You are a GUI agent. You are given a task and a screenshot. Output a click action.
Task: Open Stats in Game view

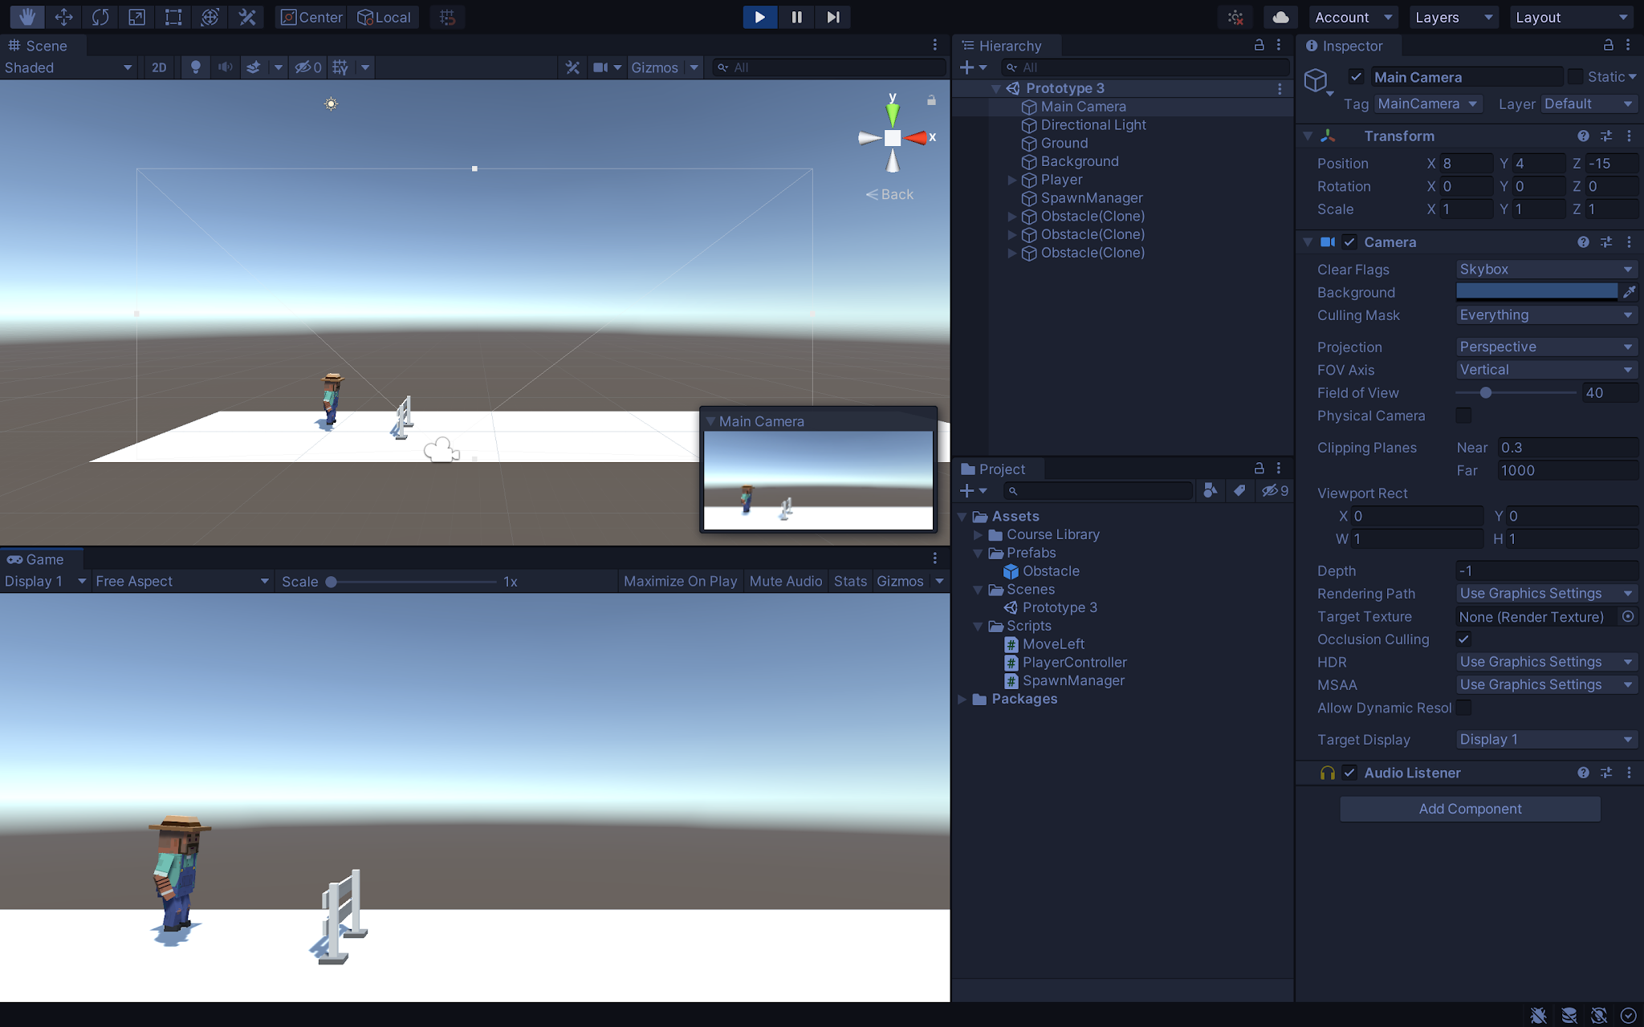pos(850,581)
